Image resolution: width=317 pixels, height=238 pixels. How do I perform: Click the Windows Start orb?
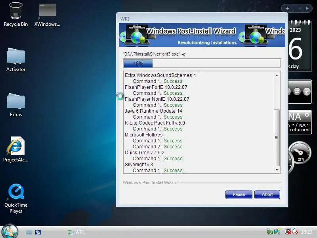coord(10,232)
